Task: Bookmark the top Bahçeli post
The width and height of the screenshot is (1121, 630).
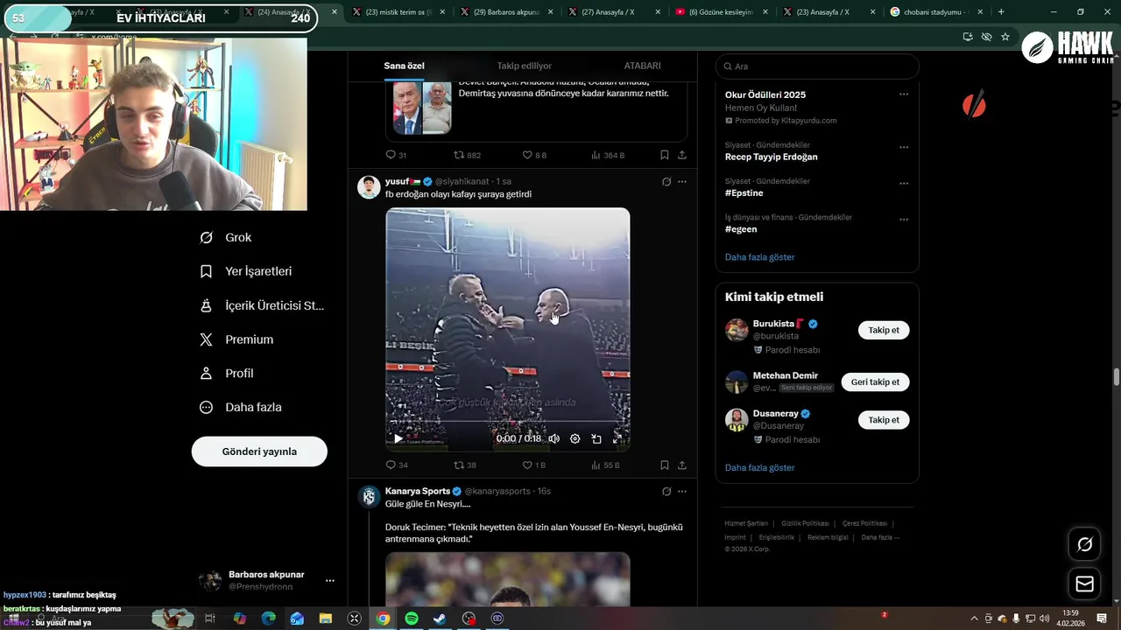Action: point(665,155)
